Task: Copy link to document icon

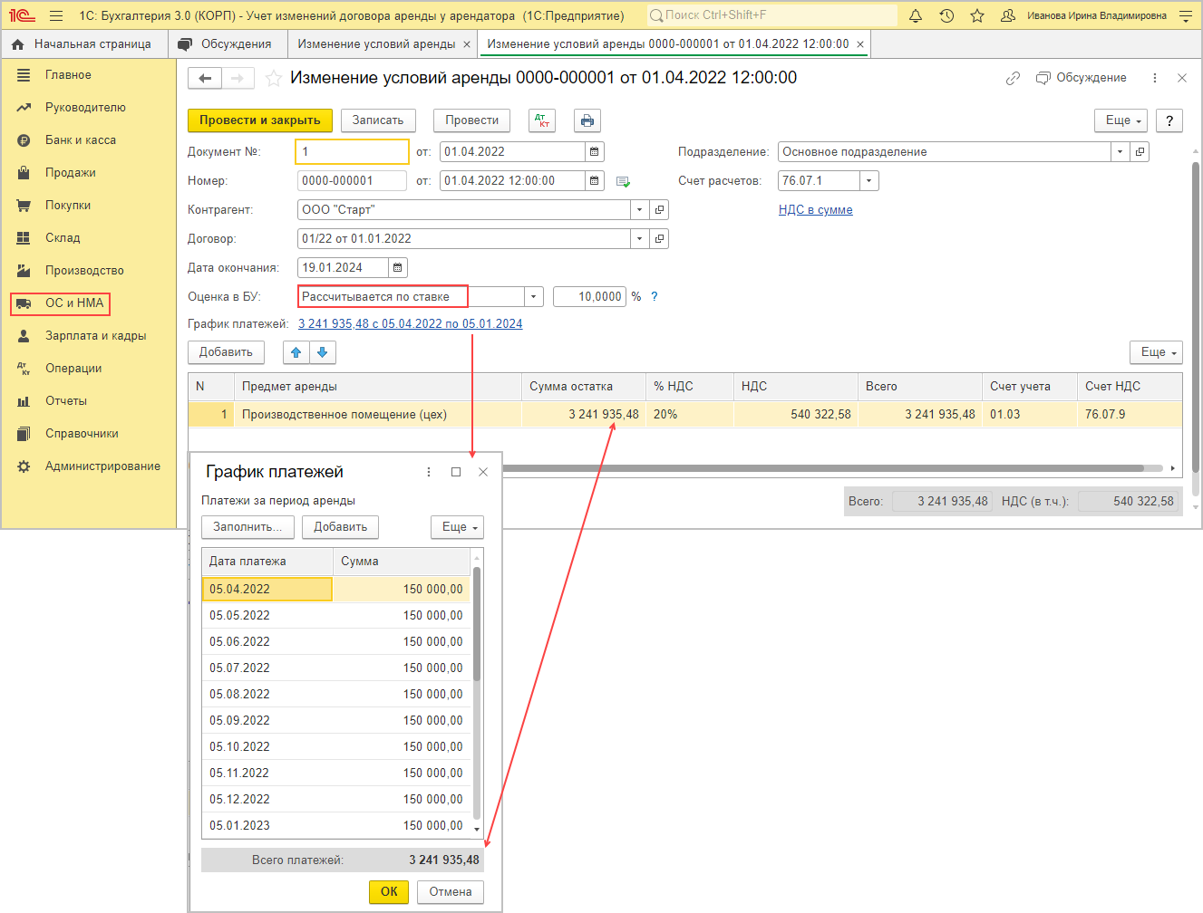Action: [x=1013, y=79]
